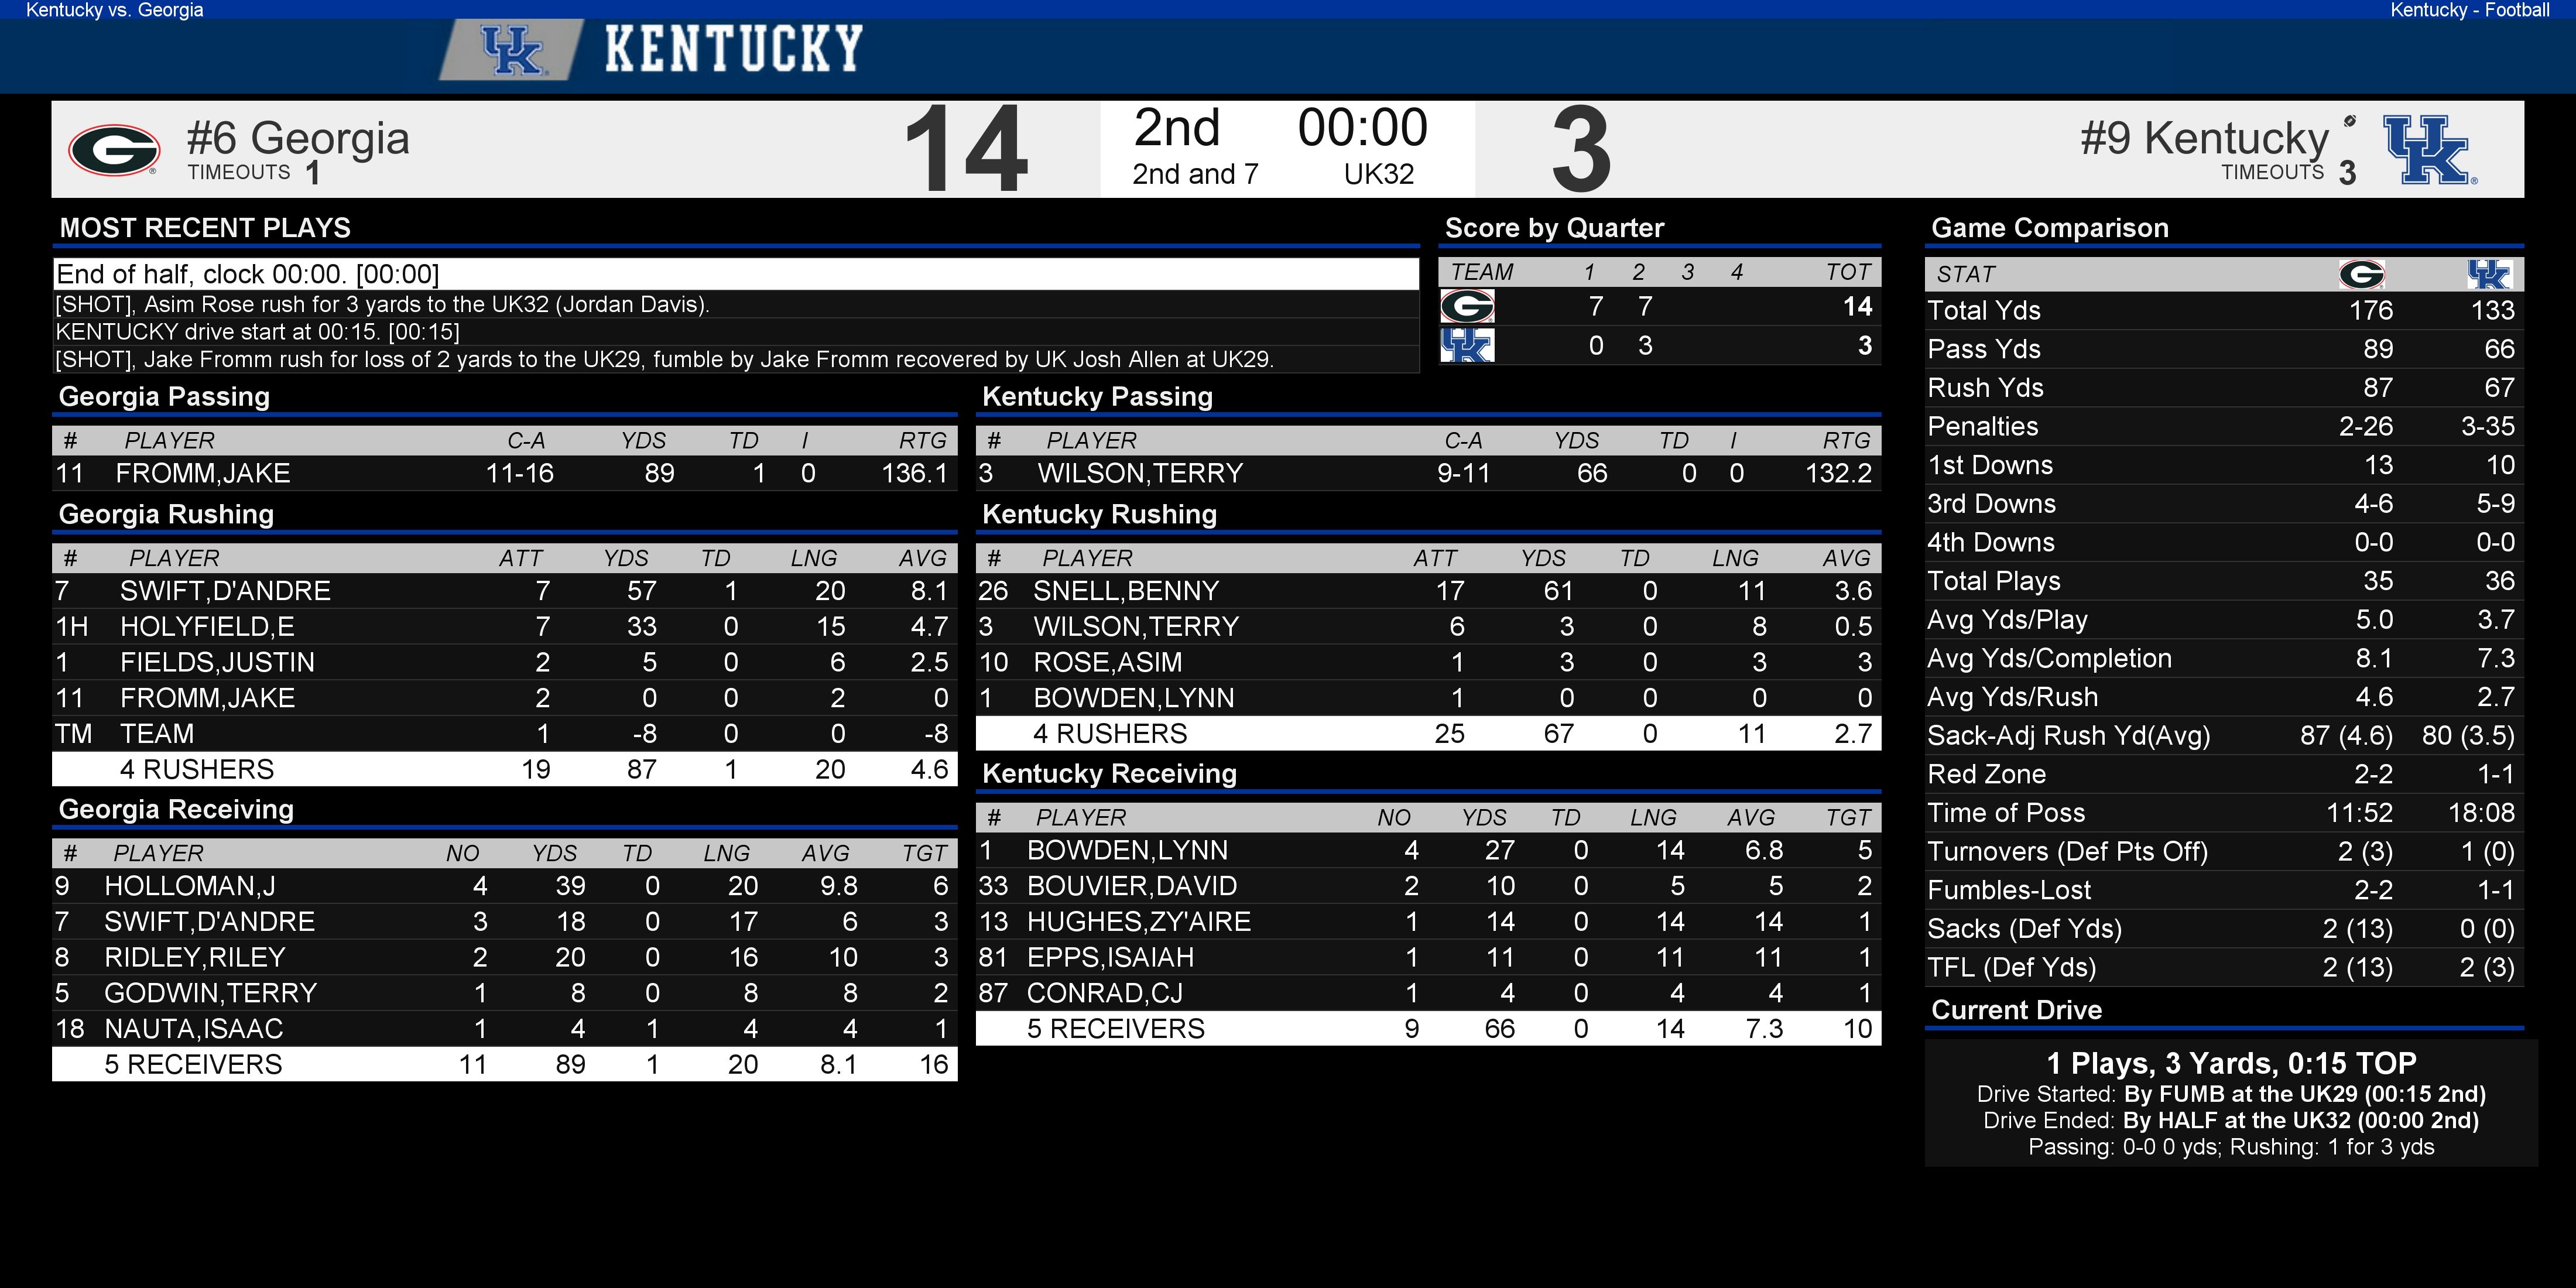Click the Kentucky vs. Georgia header text
This screenshot has width=2576, height=1288.
pos(114,10)
